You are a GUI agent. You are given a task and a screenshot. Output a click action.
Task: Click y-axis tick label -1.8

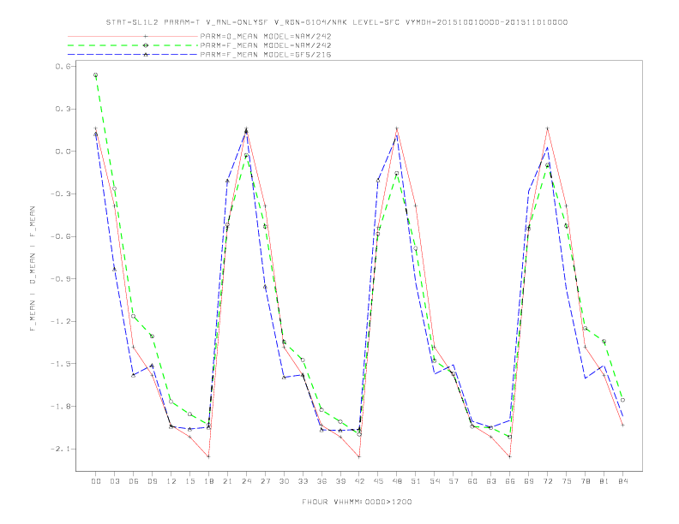pyautogui.click(x=60, y=407)
